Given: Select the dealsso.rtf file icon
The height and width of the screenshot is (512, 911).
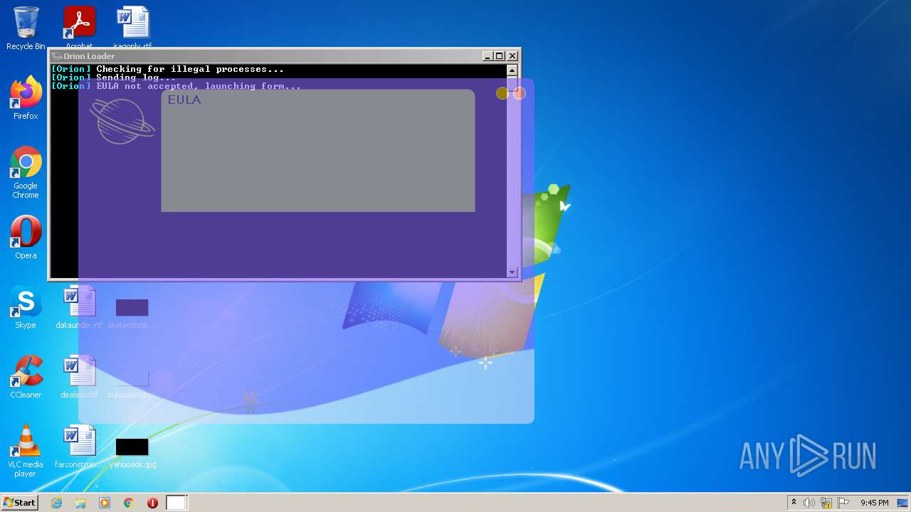Looking at the screenshot, I should pos(79,376).
